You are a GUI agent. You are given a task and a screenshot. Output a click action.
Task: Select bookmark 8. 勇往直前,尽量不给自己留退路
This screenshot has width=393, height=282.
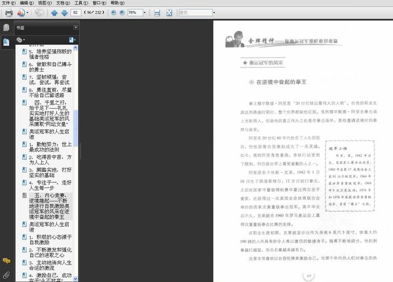tap(50, 92)
